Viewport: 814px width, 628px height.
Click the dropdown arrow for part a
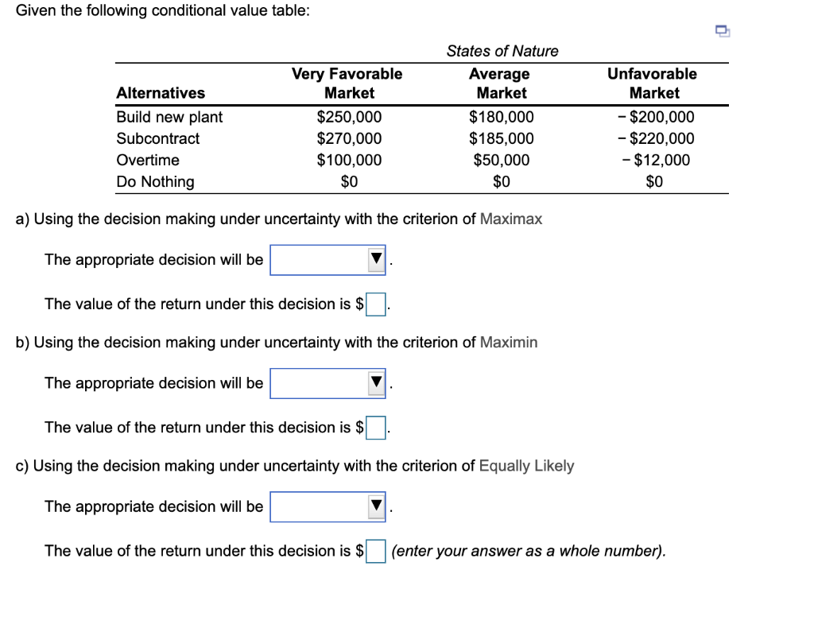[375, 259]
